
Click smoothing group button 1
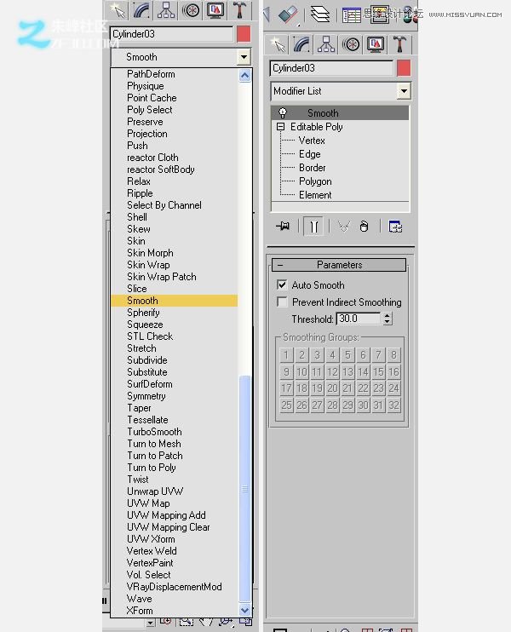tap(286, 354)
